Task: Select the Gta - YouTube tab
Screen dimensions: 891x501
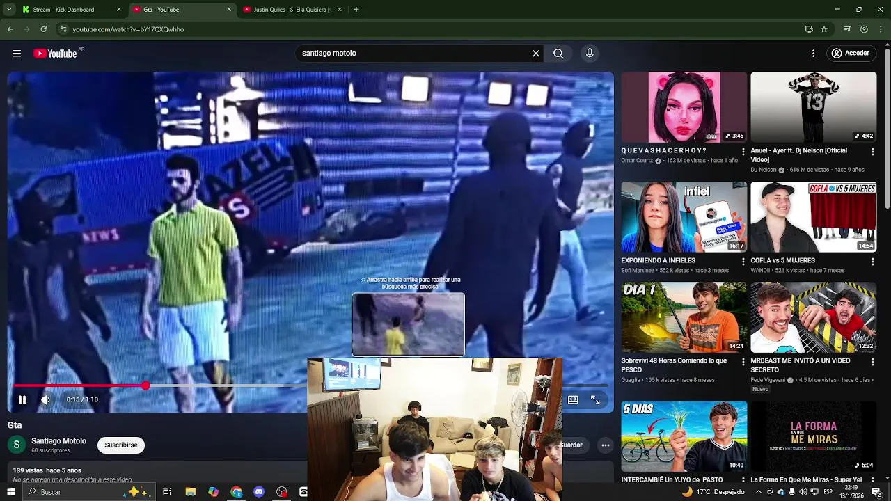Action: 182,10
